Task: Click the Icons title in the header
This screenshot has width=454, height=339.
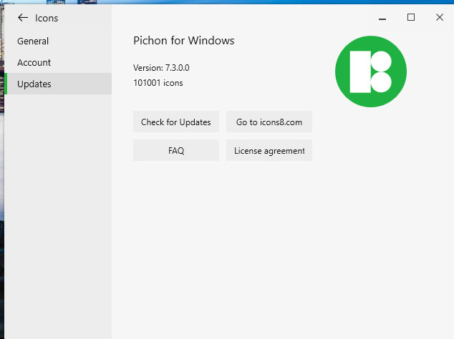Action: (47, 18)
